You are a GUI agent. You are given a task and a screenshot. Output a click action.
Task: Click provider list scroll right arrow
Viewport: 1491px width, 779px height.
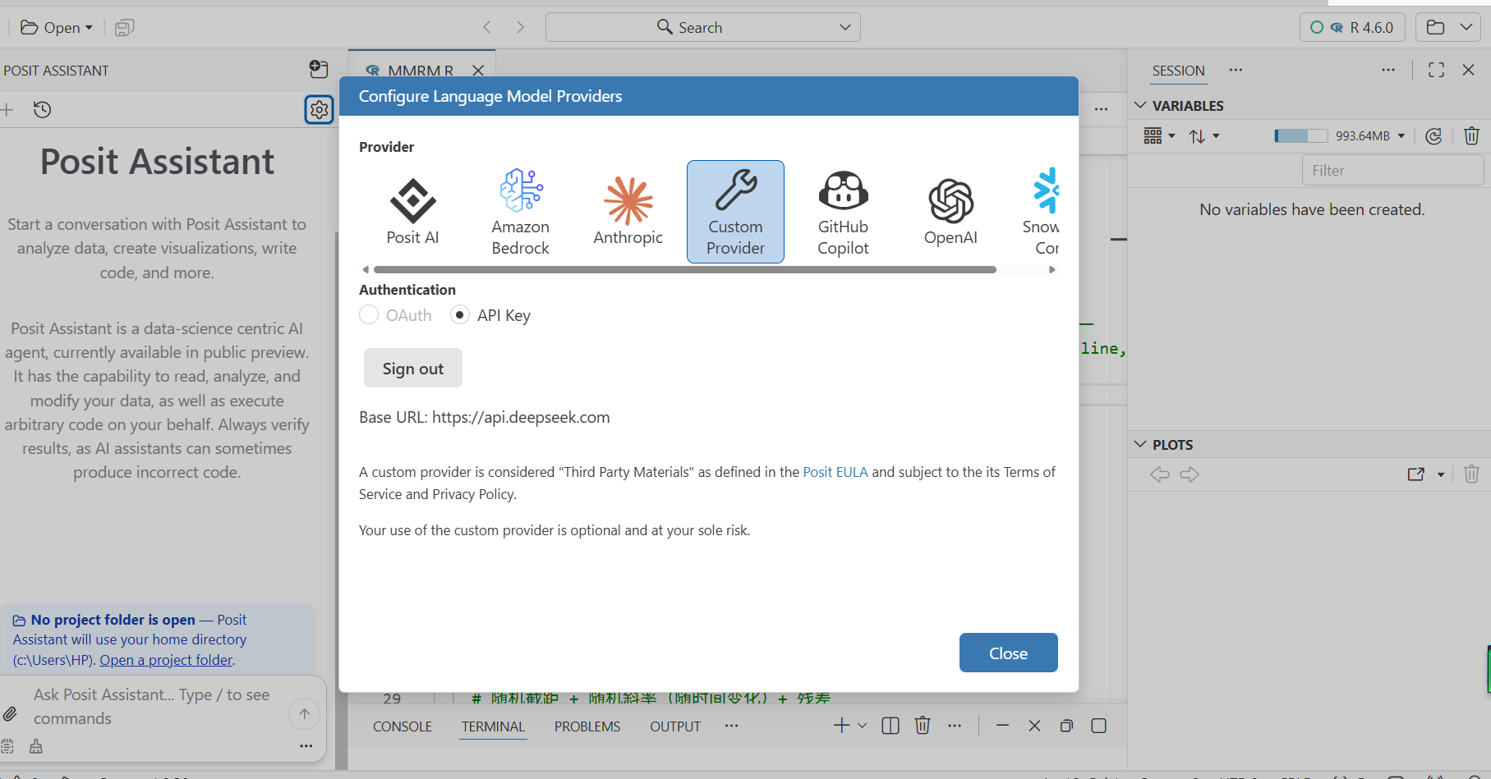pyautogui.click(x=1052, y=269)
